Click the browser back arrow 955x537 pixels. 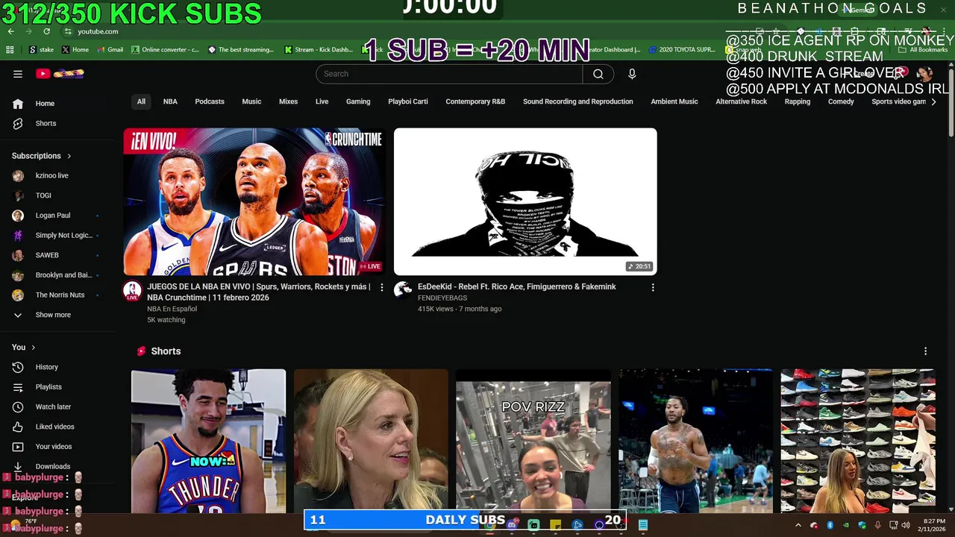coord(10,31)
